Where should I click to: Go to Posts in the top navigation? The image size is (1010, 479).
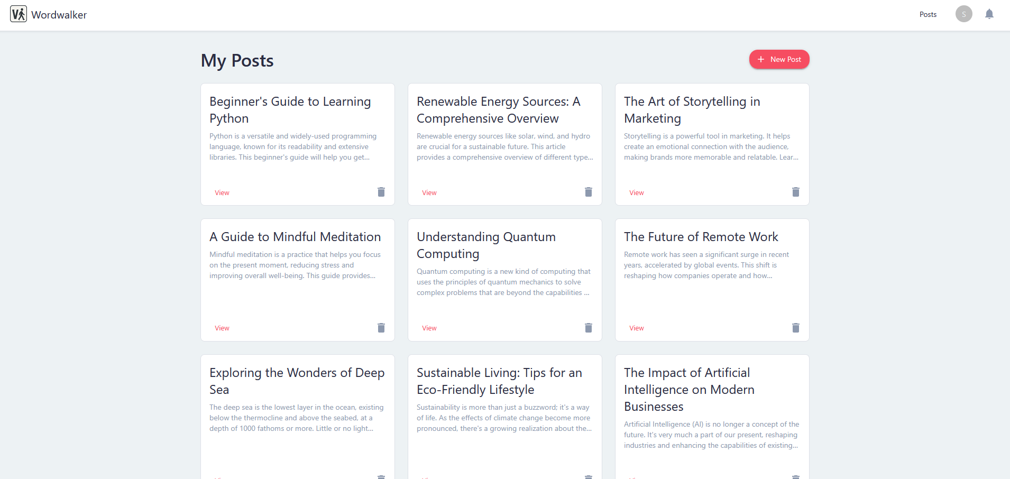(928, 14)
